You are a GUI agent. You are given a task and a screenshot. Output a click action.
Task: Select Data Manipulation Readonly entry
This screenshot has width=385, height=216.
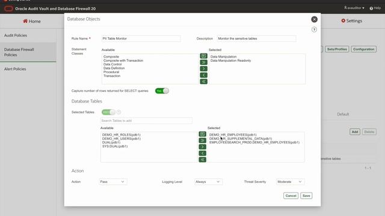click(x=230, y=61)
